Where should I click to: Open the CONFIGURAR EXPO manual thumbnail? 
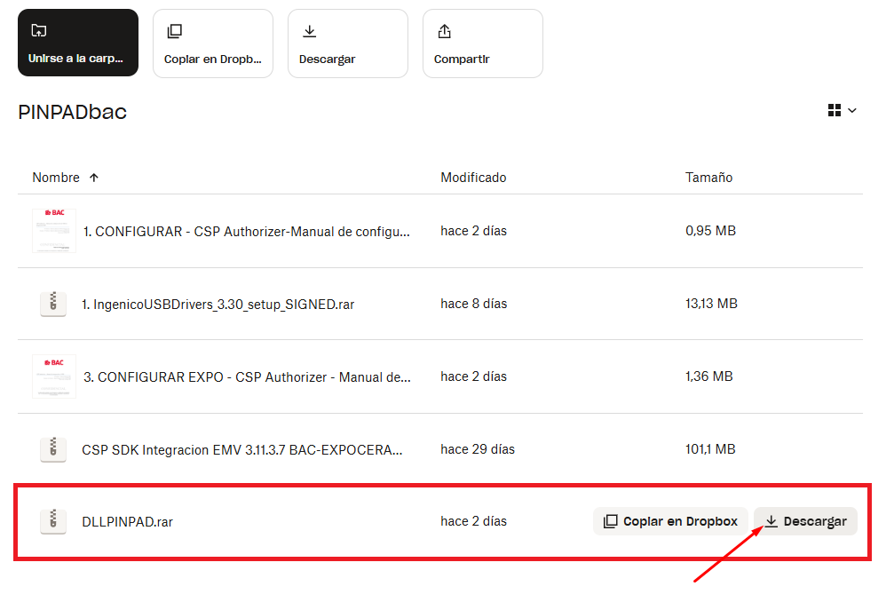pyautogui.click(x=54, y=376)
